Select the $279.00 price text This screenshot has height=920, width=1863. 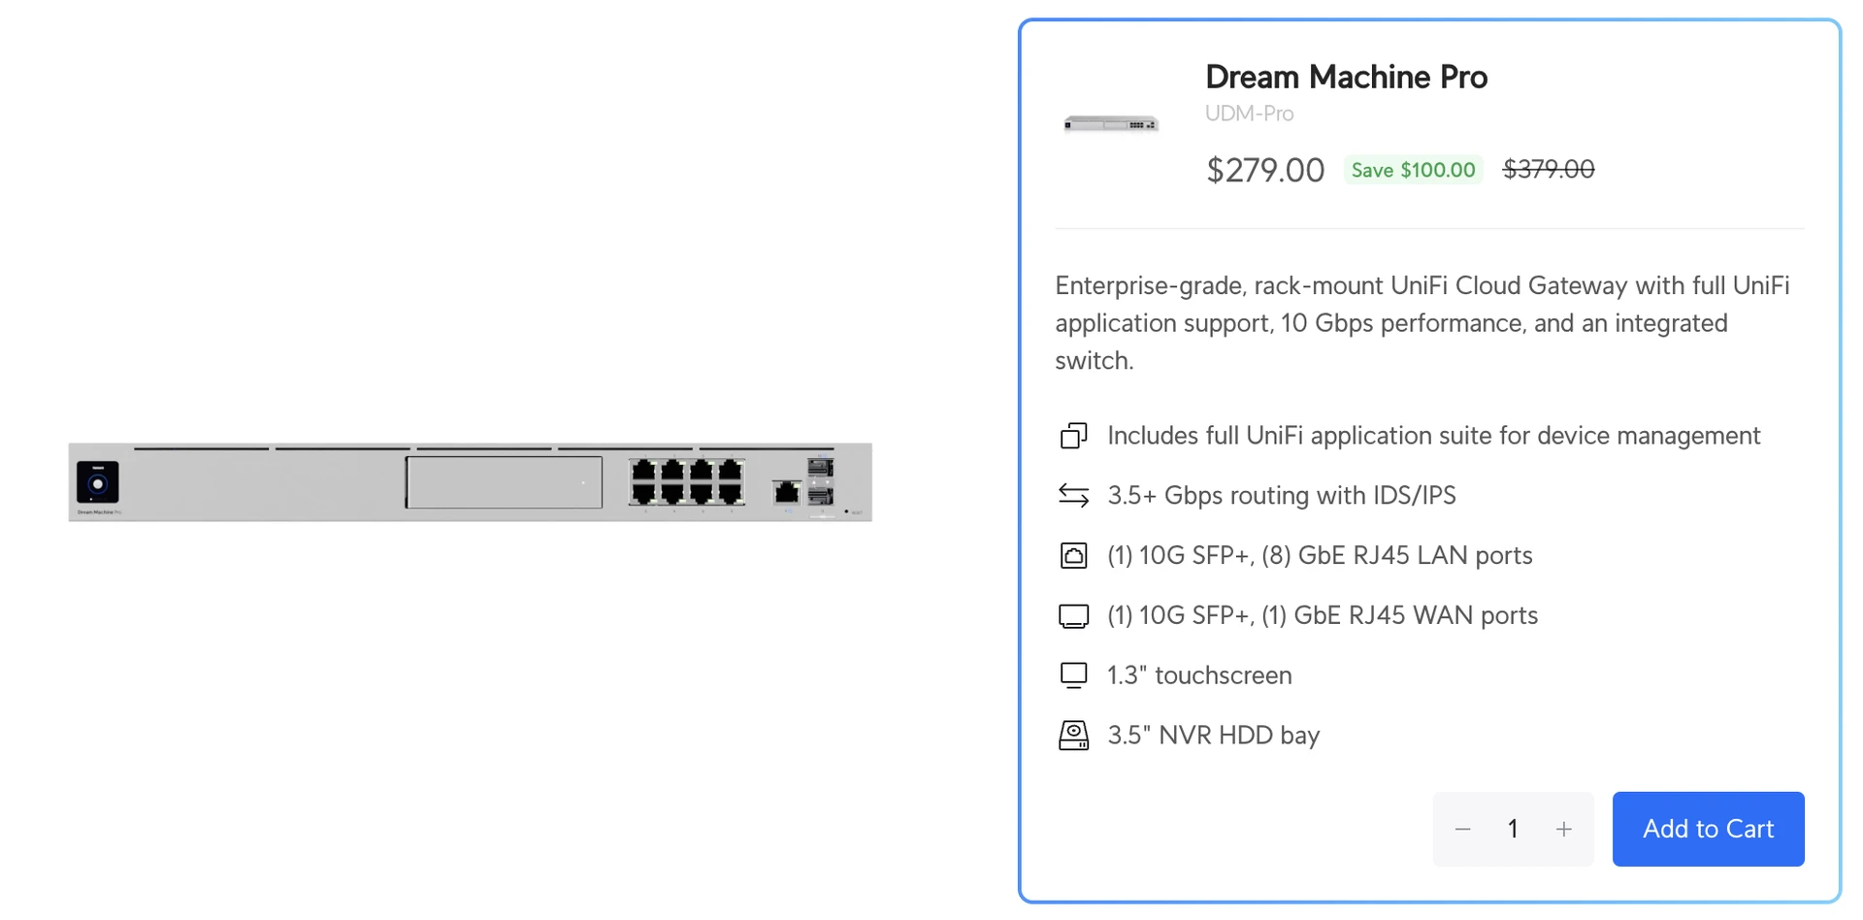point(1264,169)
